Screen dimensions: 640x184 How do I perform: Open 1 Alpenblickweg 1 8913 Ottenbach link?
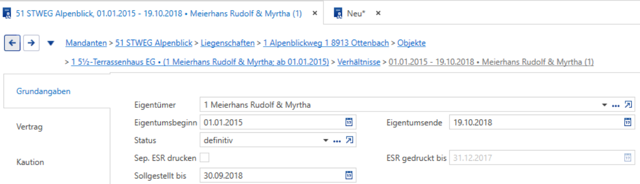pos(326,43)
